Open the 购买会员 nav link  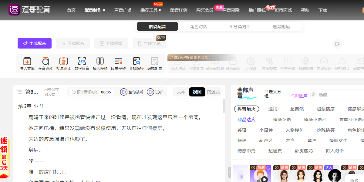pyautogui.click(x=205, y=10)
